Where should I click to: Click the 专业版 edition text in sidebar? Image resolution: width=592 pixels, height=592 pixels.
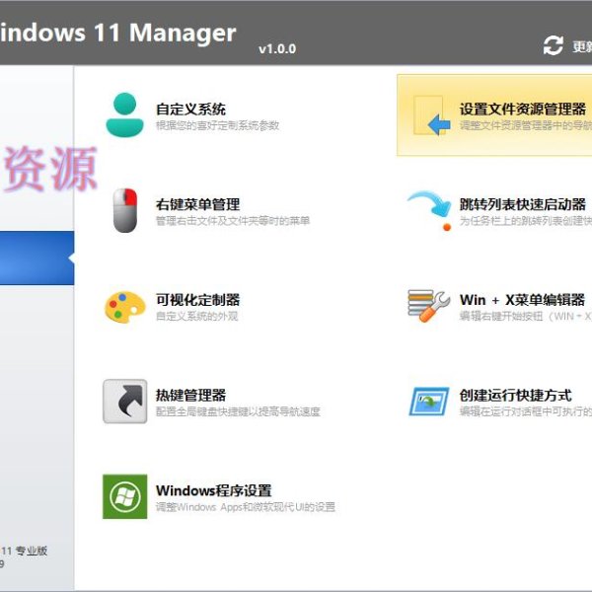coord(32,551)
